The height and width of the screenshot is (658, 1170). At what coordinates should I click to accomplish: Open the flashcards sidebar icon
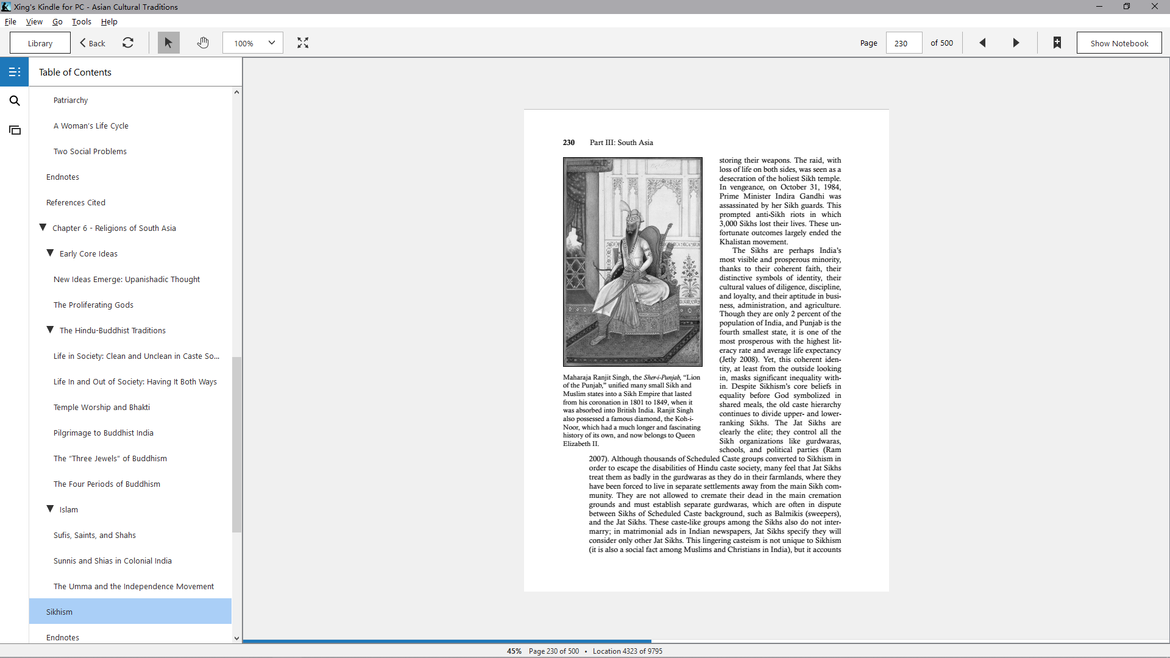[x=15, y=130]
